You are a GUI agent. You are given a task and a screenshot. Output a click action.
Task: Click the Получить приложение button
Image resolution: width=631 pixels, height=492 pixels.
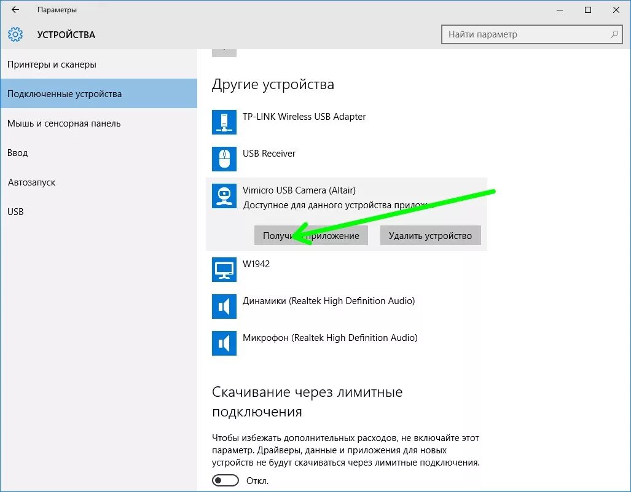311,235
